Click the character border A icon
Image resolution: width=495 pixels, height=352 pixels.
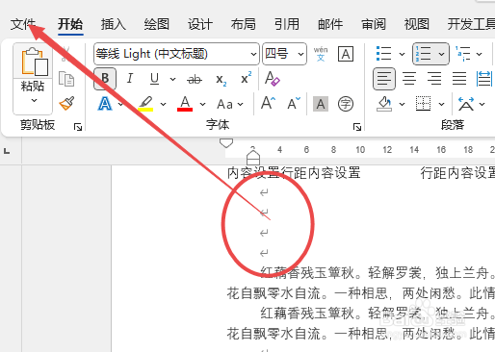tap(346, 54)
